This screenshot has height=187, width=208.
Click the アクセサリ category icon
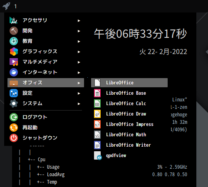point(14,20)
